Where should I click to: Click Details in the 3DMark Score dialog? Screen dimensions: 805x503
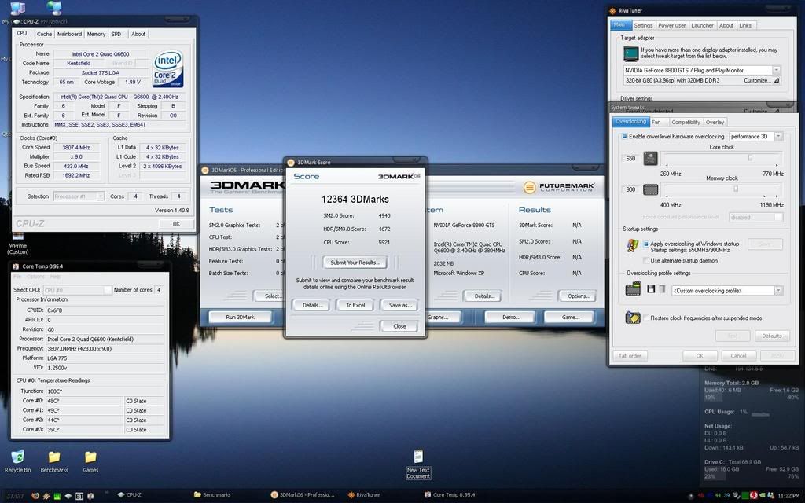point(312,305)
